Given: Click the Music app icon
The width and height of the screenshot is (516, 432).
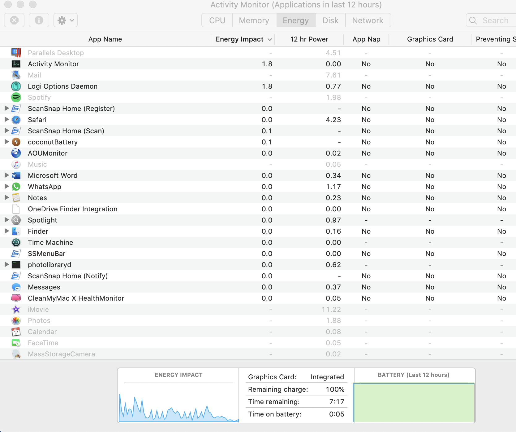Looking at the screenshot, I should (x=16, y=164).
